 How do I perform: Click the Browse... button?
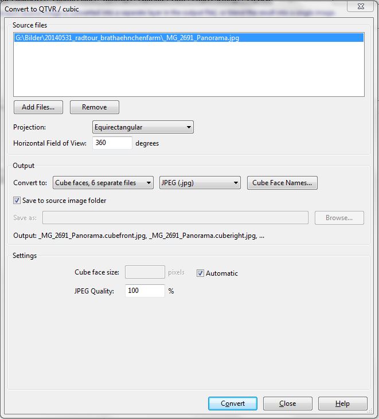pos(339,218)
